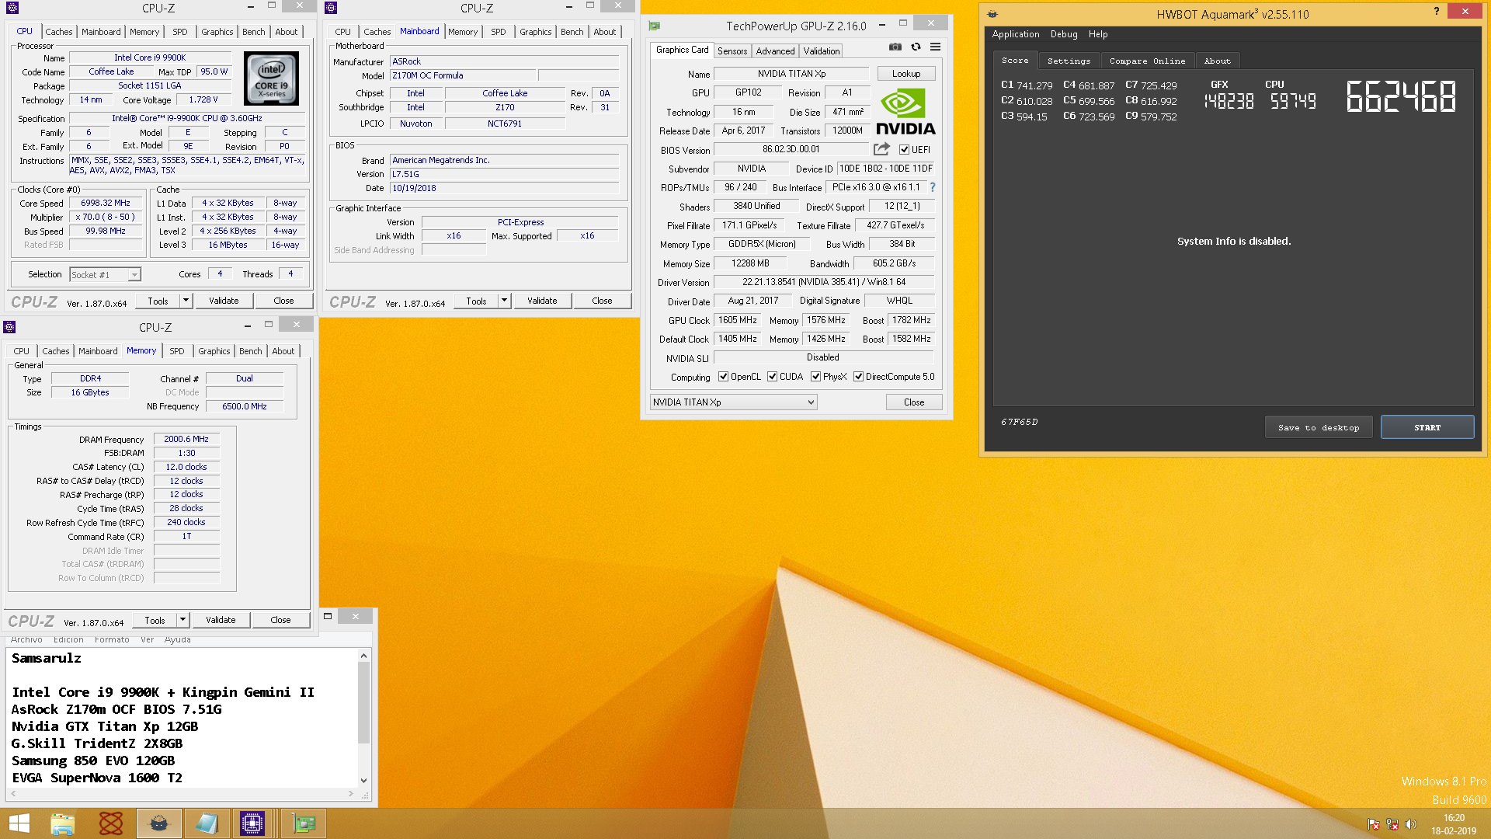This screenshot has height=839, width=1491.
Task: Click the total score 662468 in Aquamark
Action: 1401,97
